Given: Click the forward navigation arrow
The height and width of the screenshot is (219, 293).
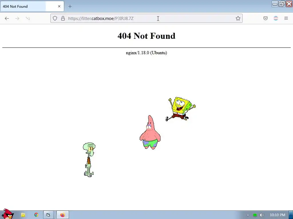Looking at the screenshot, I should 17,18.
